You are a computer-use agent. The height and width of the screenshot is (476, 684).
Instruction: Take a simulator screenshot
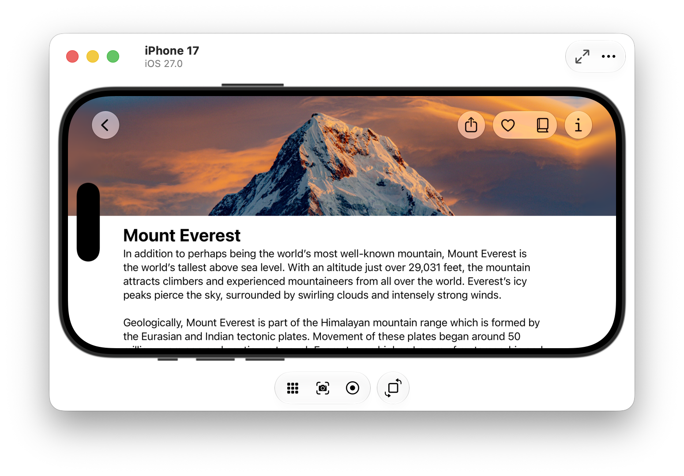tap(323, 388)
